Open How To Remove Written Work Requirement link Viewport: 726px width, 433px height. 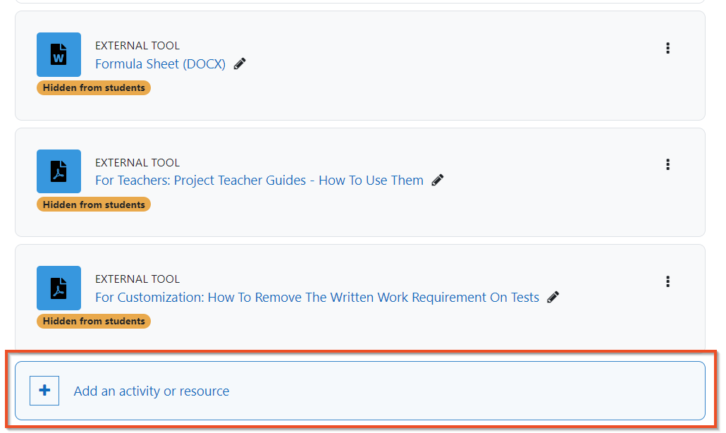[x=317, y=298]
